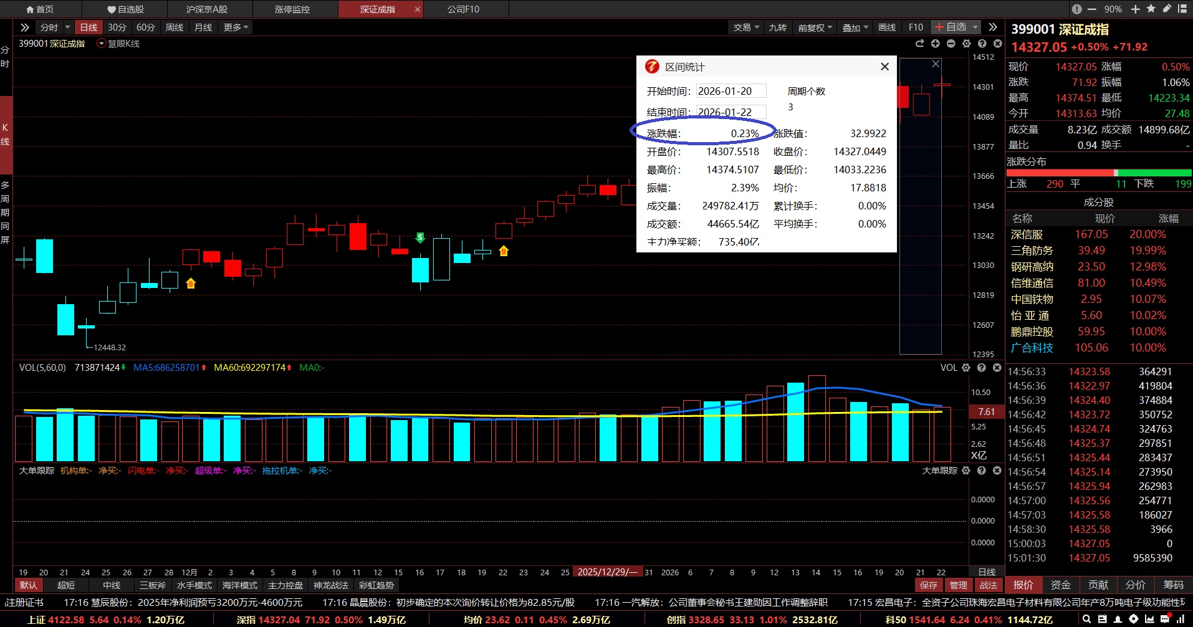Open the 筹码 tab in quote panel
The height and width of the screenshot is (627, 1193).
click(x=1174, y=585)
